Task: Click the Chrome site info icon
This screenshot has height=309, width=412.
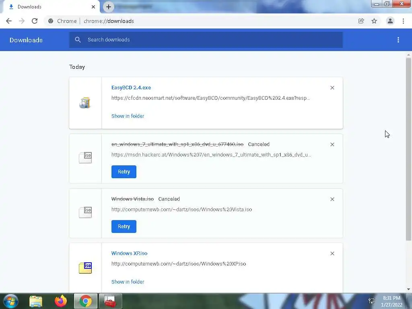Action: click(x=51, y=21)
